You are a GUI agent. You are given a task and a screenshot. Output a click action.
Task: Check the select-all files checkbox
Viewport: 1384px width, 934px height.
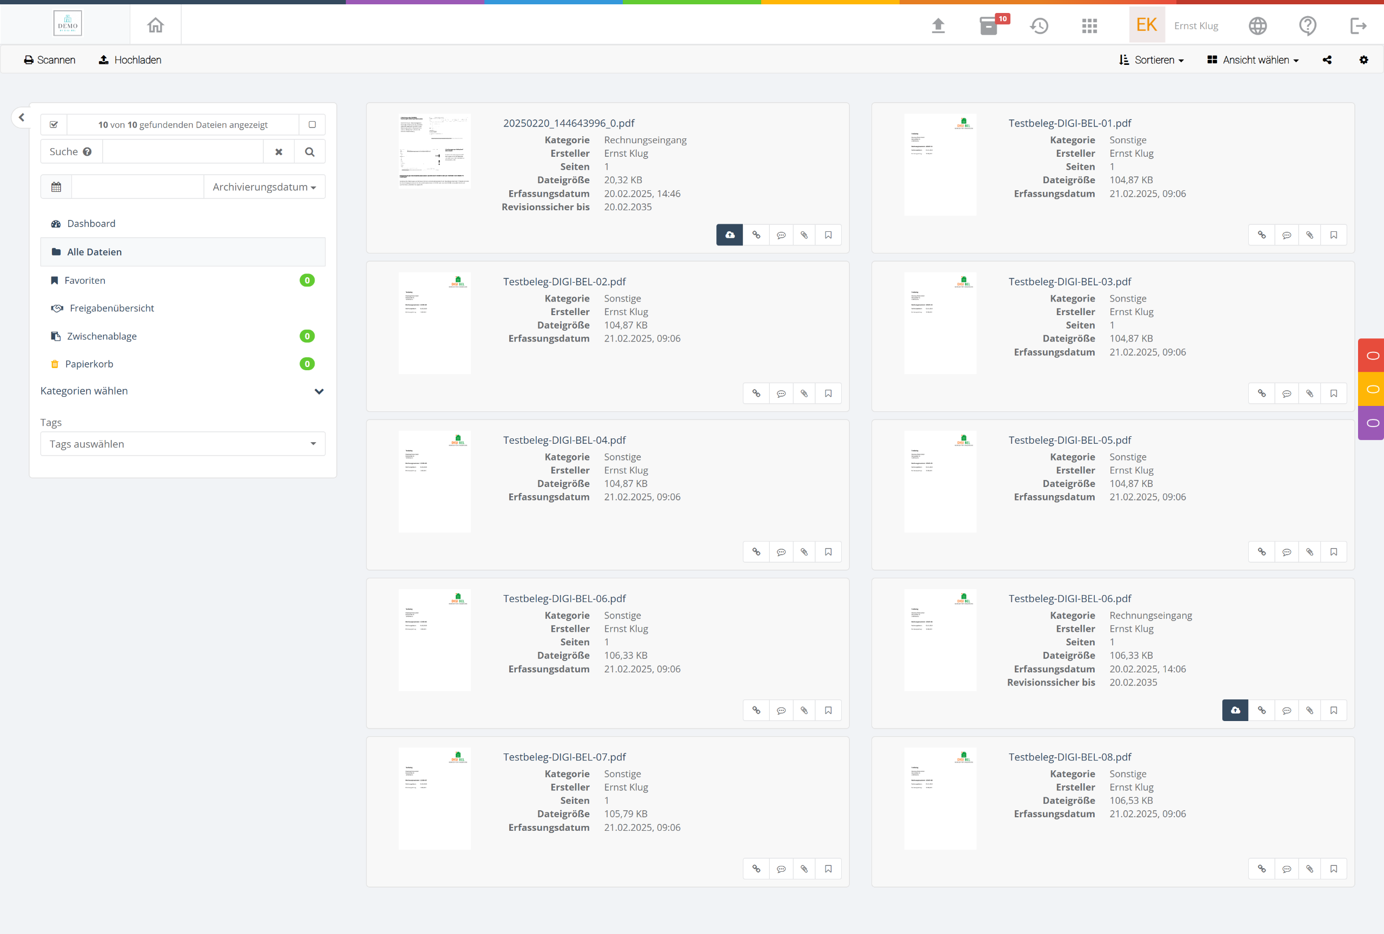[54, 124]
